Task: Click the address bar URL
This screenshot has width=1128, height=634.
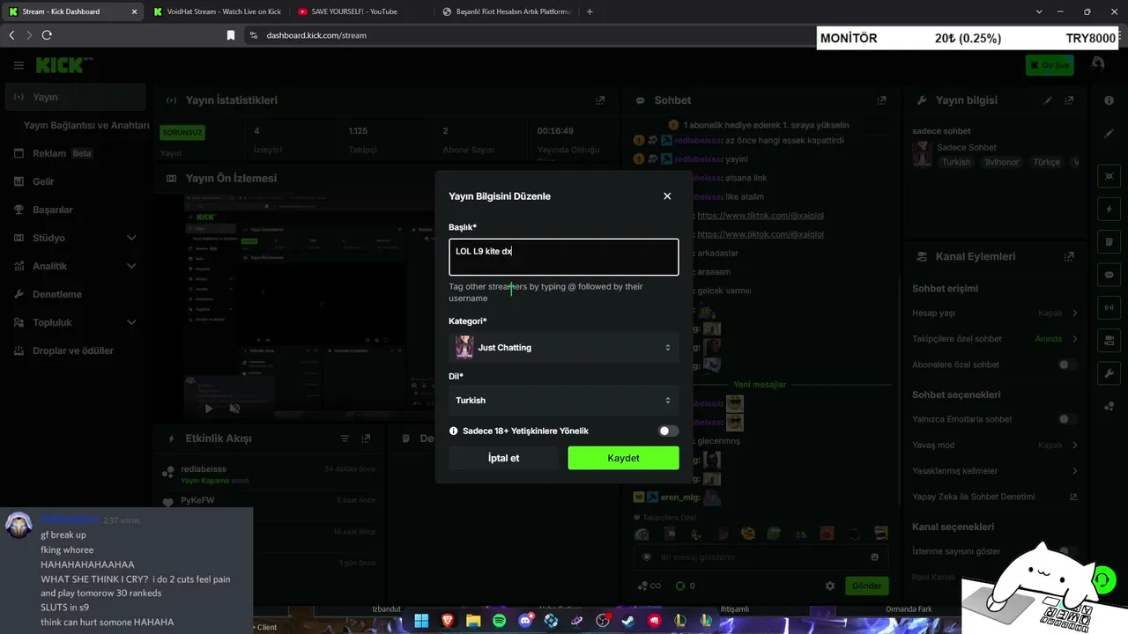Action: (x=316, y=35)
